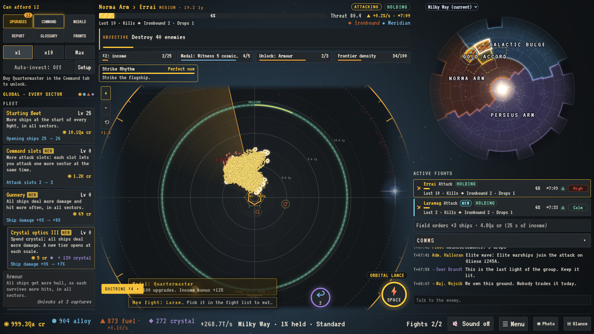Click the crossed-swords icon for Errai fight
Screen dimensions: 594x334
point(419,188)
